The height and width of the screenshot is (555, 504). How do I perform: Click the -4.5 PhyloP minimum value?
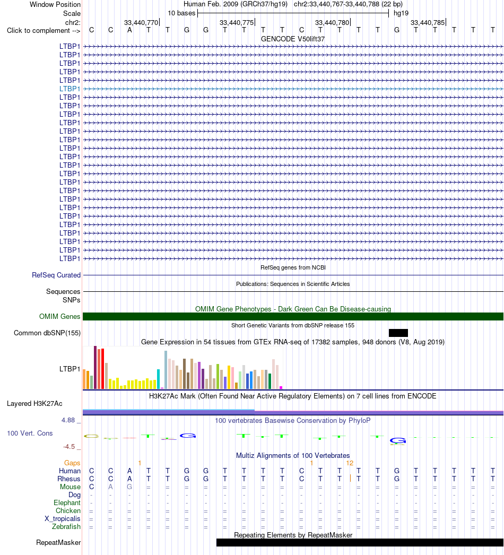[x=69, y=447]
